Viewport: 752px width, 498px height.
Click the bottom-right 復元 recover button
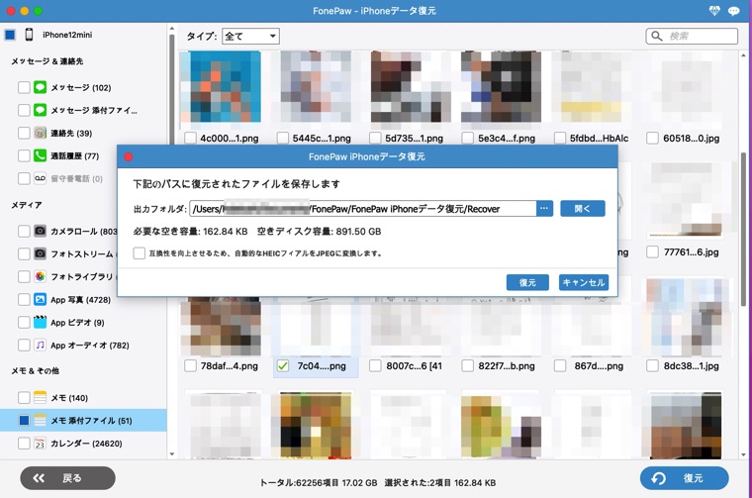[x=684, y=478]
